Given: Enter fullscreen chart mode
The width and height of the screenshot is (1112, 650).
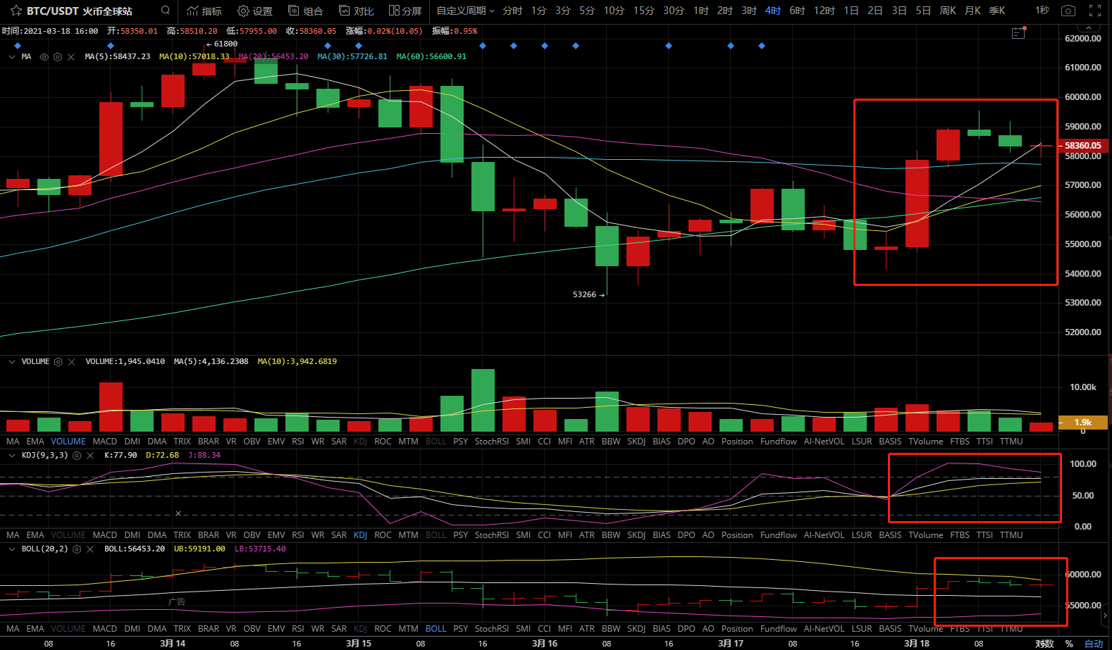Looking at the screenshot, I should [x=1095, y=11].
